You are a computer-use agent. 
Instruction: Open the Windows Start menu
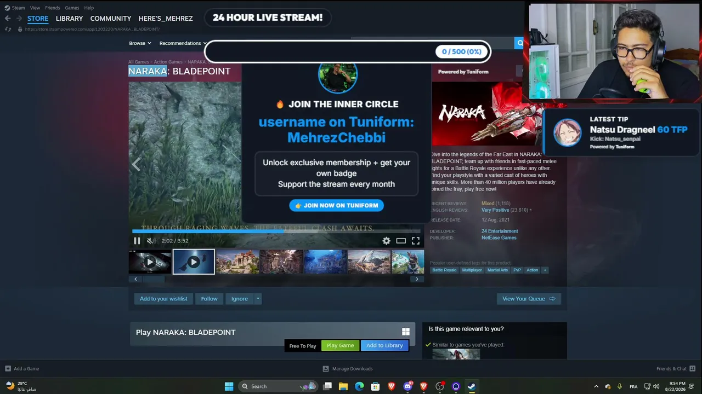(229, 386)
